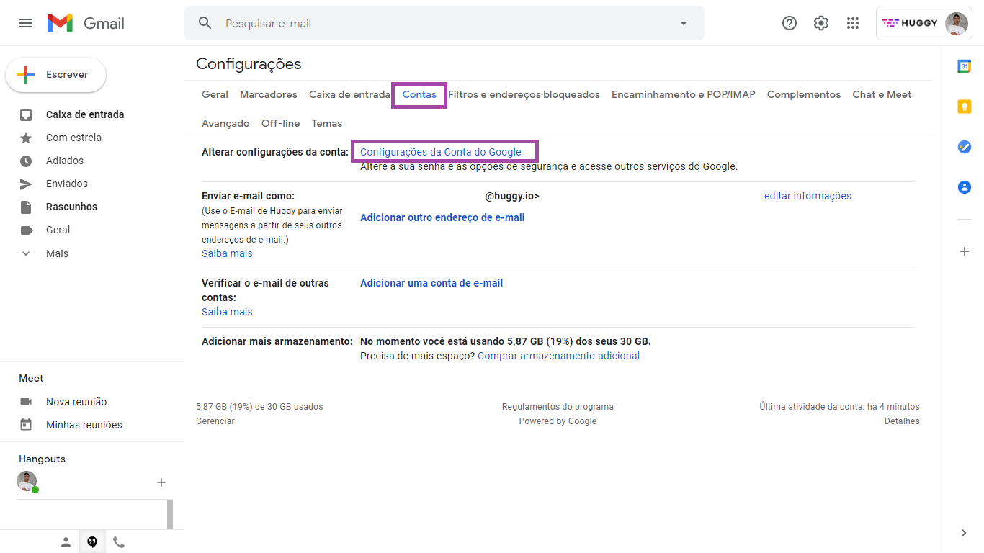
Task: Click Saiba mais under Verificar o e-mail
Action: 227,312
